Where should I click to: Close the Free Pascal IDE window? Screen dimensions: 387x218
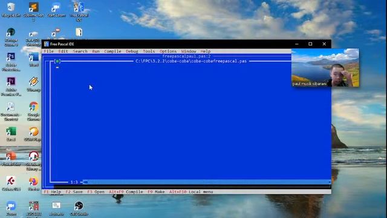324,44
